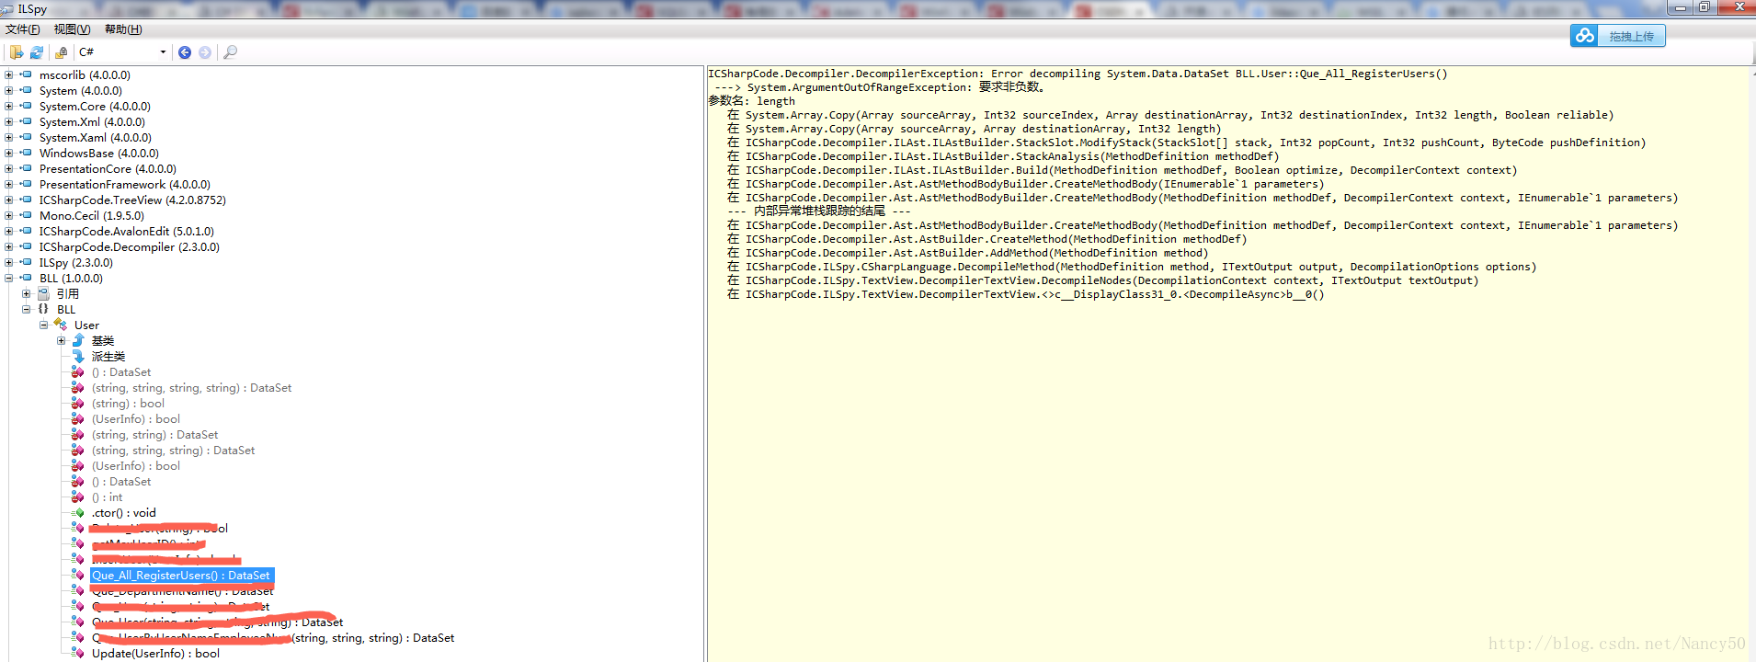Click the .ctor() constructor icon
This screenshot has width=1756, height=662.
pyautogui.click(x=78, y=513)
